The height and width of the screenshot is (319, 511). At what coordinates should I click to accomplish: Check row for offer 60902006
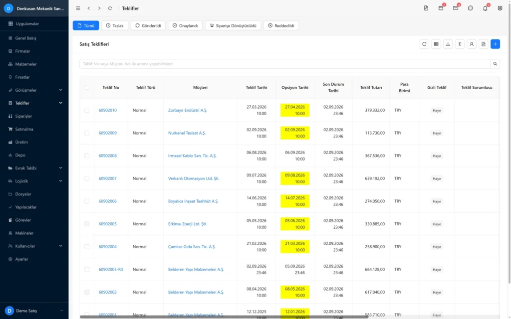pos(87,201)
